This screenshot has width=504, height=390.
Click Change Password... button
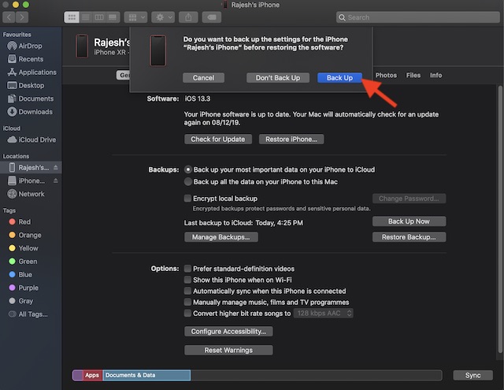pos(409,199)
